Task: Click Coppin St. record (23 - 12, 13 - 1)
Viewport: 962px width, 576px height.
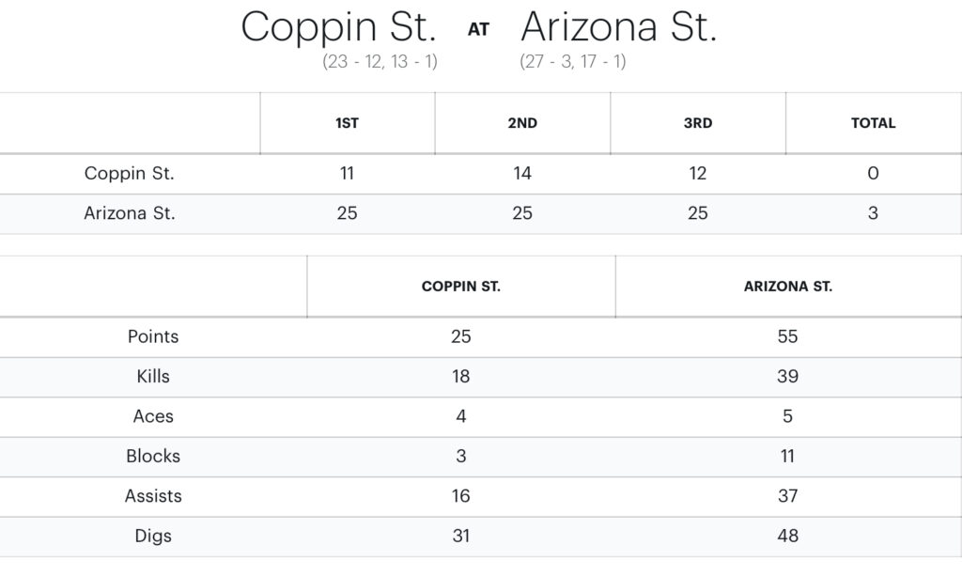Action: 380,62
